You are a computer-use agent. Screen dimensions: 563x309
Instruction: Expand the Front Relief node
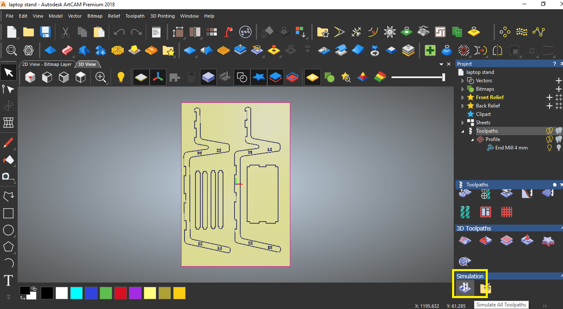pyautogui.click(x=463, y=97)
